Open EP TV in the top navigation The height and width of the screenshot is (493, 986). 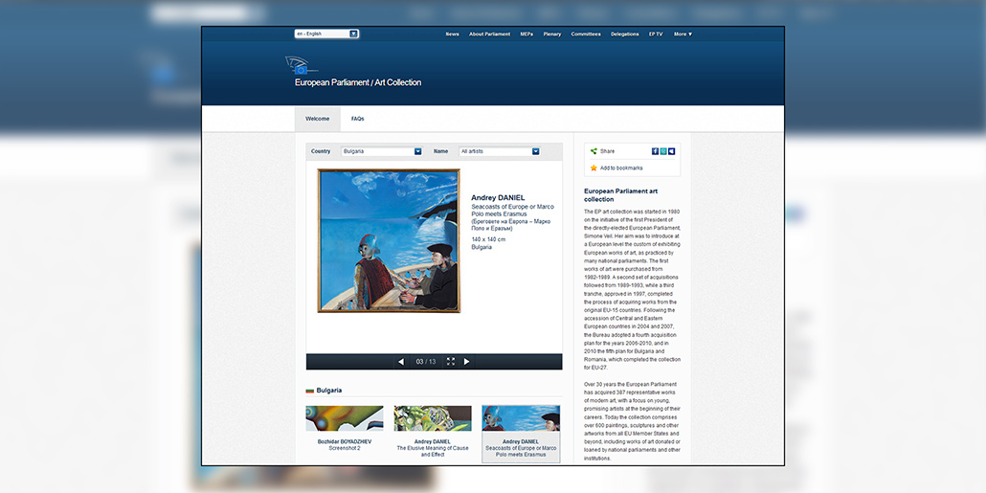point(656,34)
